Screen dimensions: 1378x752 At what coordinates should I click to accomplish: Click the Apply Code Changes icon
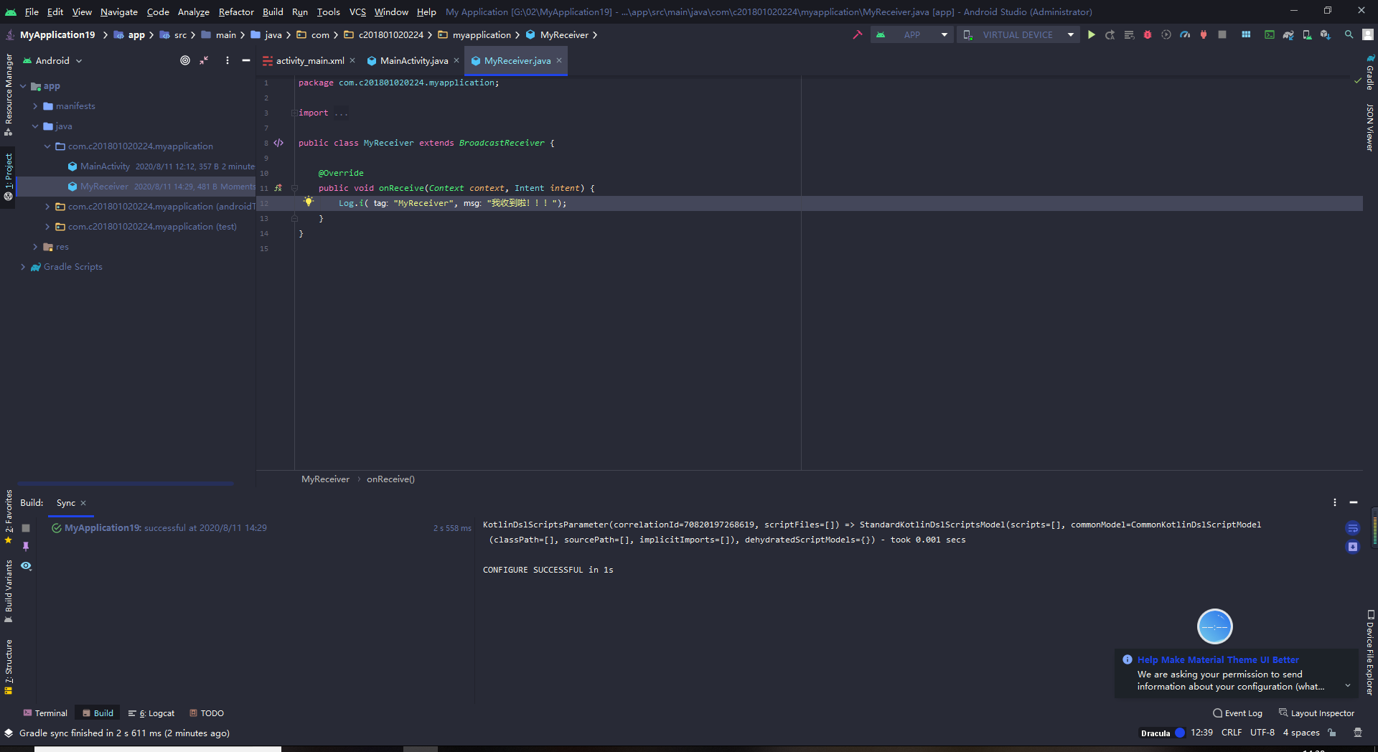click(1129, 34)
